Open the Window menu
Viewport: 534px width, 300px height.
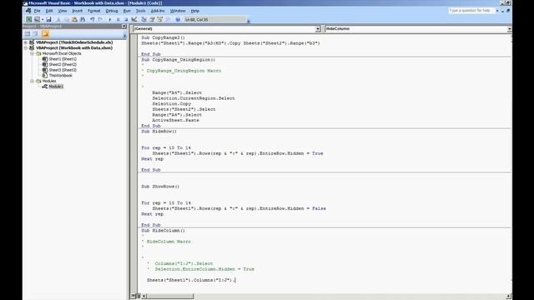[x=178, y=11]
